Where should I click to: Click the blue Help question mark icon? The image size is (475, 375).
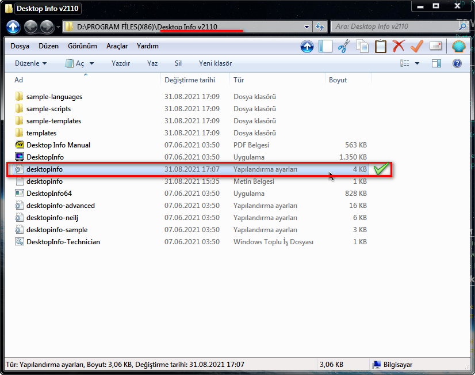pos(457,63)
